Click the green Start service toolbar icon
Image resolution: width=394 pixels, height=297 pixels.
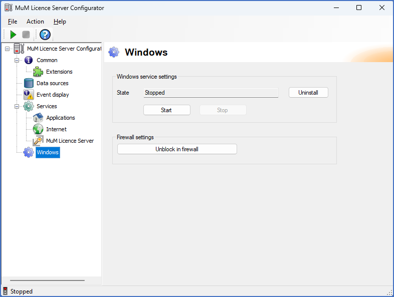pos(13,35)
